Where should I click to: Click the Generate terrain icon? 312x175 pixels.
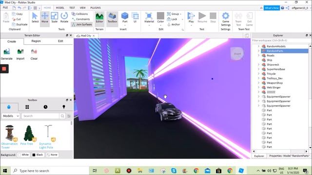coord(6,54)
